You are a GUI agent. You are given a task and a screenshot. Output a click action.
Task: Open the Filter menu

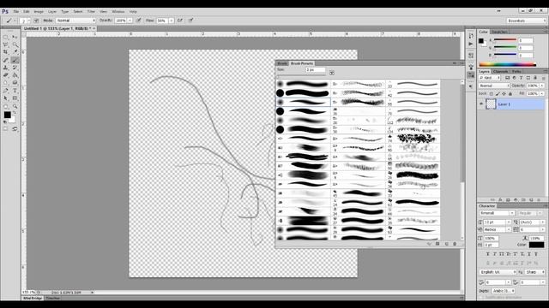[x=91, y=11]
